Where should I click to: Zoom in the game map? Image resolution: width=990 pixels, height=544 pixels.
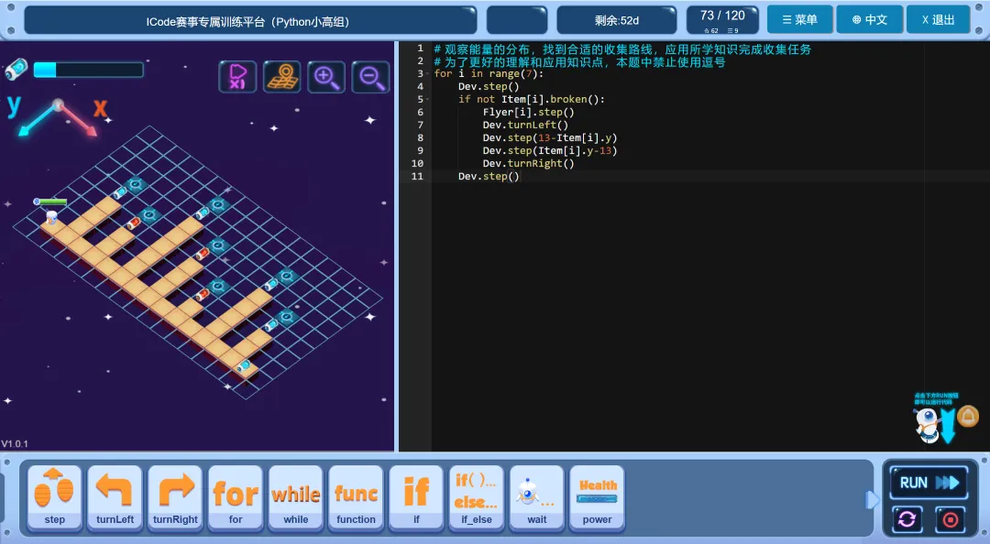pos(325,77)
